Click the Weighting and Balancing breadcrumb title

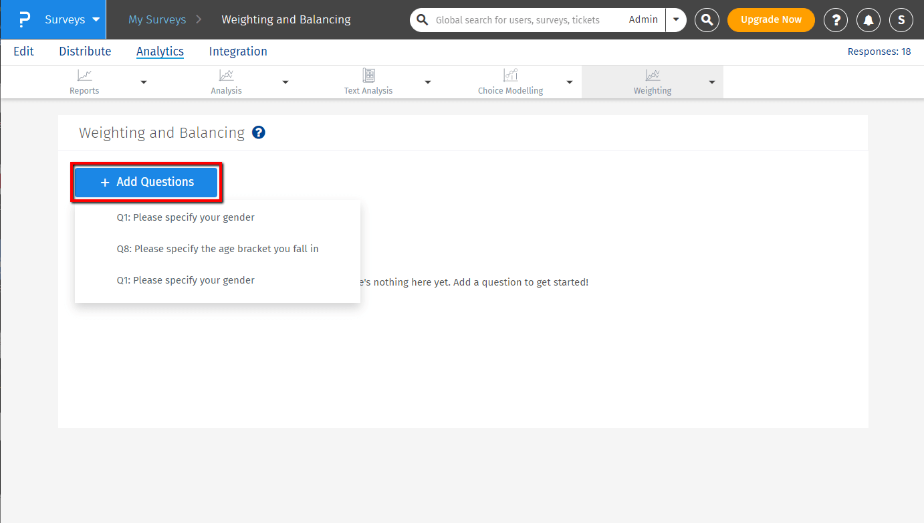286,19
